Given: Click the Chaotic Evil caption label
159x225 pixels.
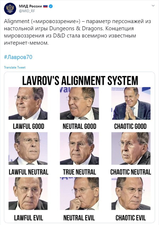Looking at the screenshot, I should (x=131, y=218).
